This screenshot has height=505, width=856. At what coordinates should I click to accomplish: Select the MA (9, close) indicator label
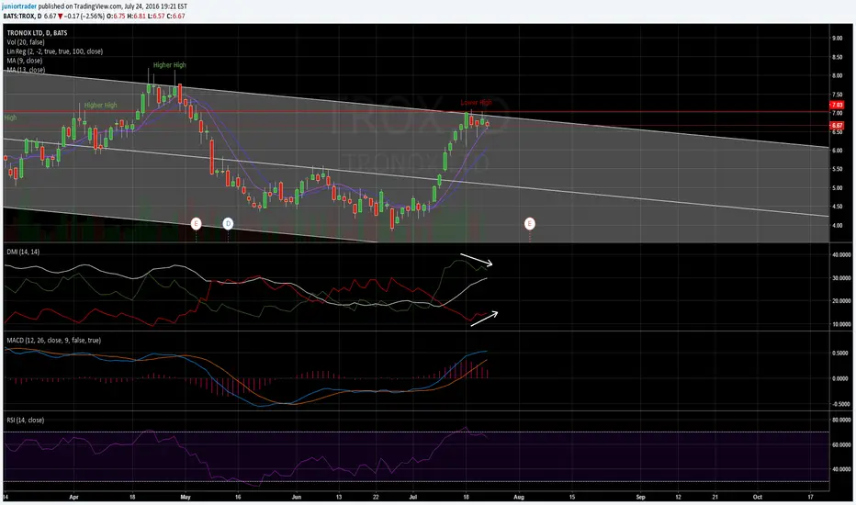tap(25, 61)
